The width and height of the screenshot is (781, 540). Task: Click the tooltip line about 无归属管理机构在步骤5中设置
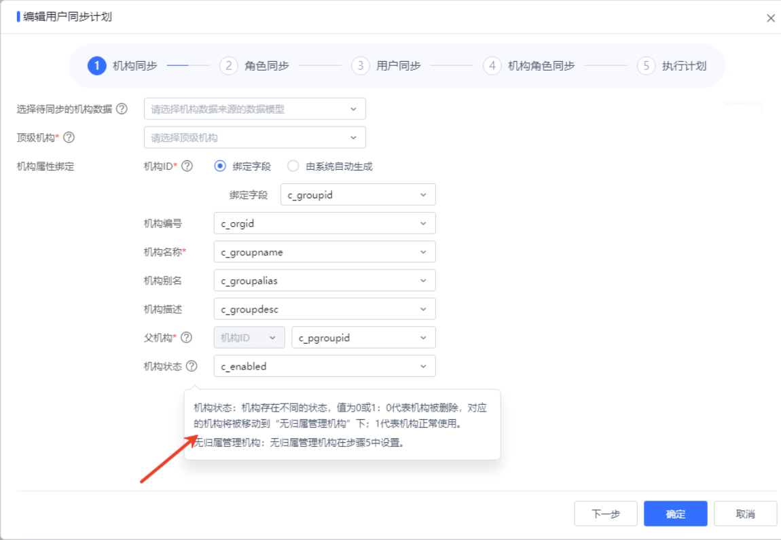(x=299, y=442)
